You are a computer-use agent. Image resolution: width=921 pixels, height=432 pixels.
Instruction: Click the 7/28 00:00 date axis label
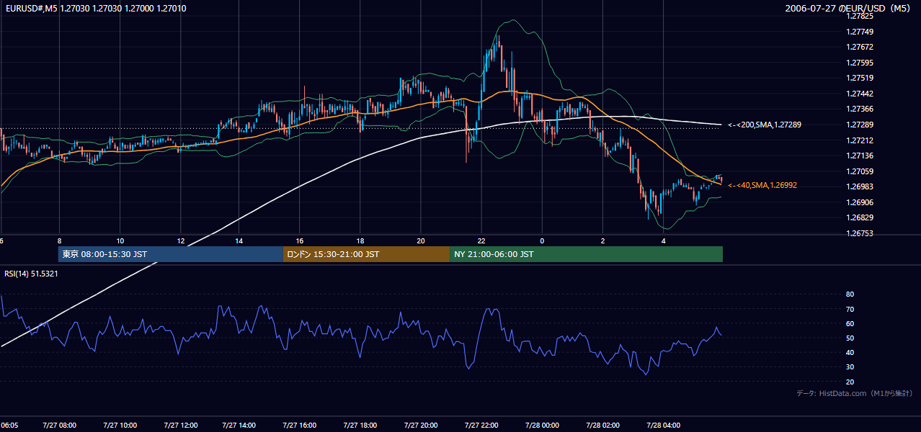click(x=541, y=426)
